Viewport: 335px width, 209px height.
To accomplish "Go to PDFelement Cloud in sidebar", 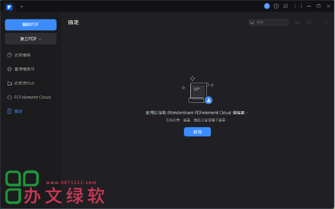I will (x=29, y=97).
